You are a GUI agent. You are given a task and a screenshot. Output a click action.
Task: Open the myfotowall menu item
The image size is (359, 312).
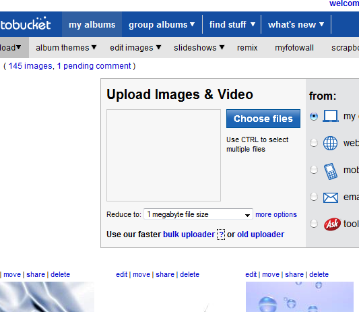pos(294,48)
